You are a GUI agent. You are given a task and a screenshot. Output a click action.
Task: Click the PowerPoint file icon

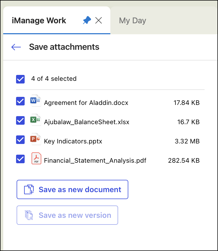pos(36,139)
